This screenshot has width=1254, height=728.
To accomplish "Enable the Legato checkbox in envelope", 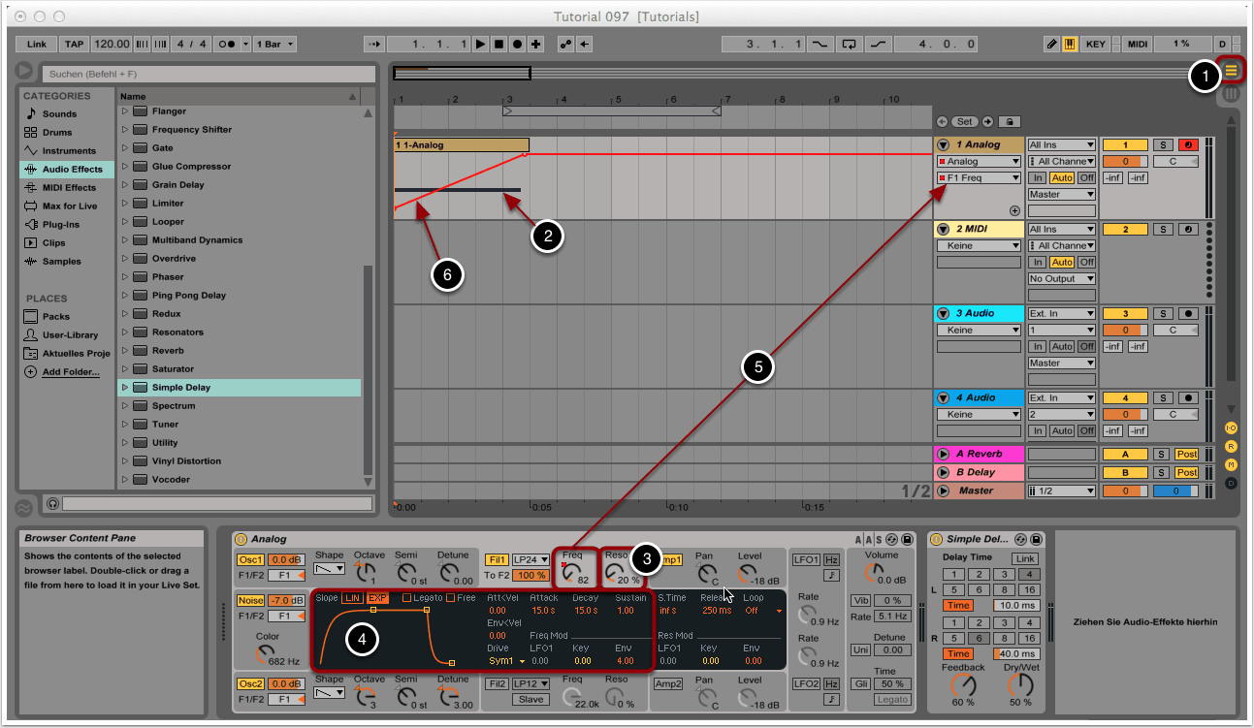I will tap(408, 597).
